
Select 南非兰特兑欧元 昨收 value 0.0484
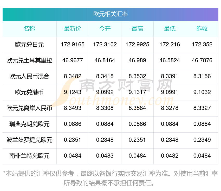click(202, 156)
